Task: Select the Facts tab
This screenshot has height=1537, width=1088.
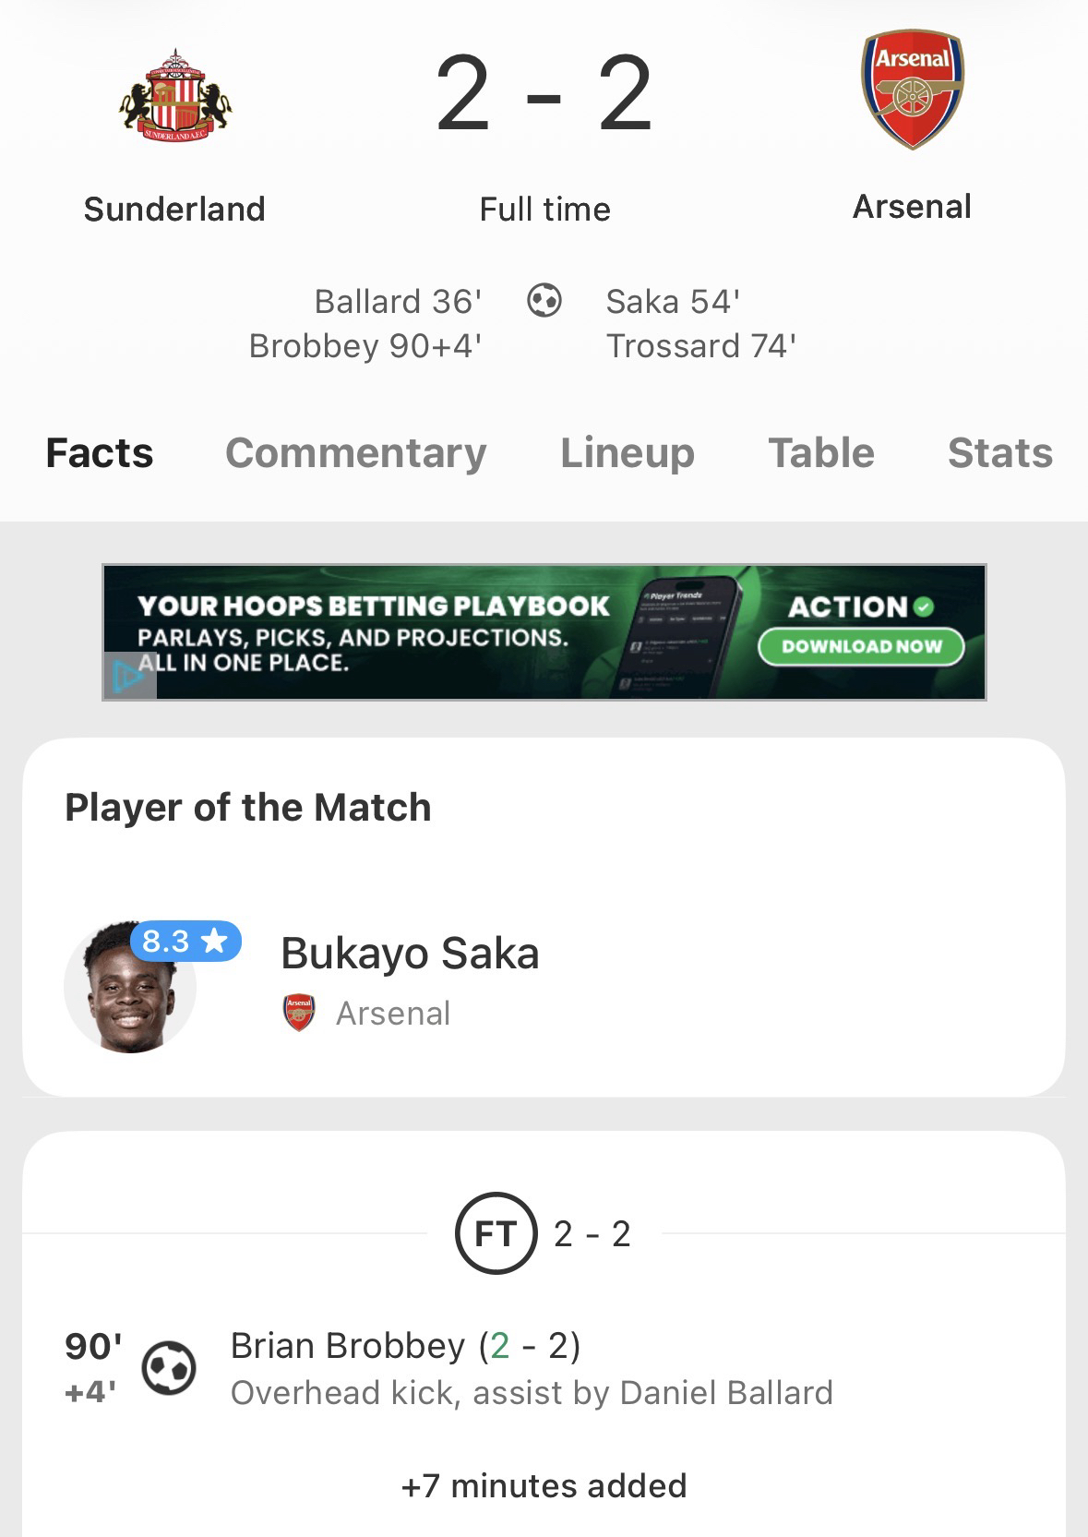Action: [x=100, y=453]
